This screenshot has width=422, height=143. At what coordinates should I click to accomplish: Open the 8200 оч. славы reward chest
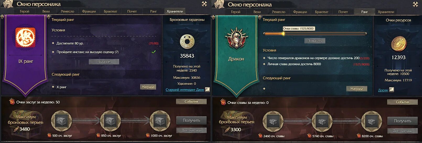[x=371, y=122]
